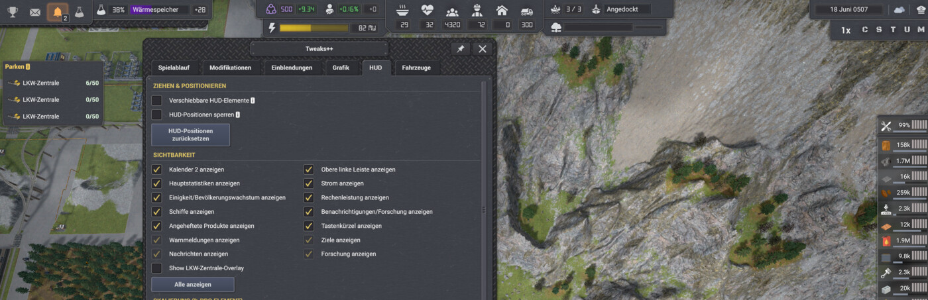Click the Tweaks++ panel vertical scrollbar
This screenshot has width=928, height=300.
(x=484, y=189)
